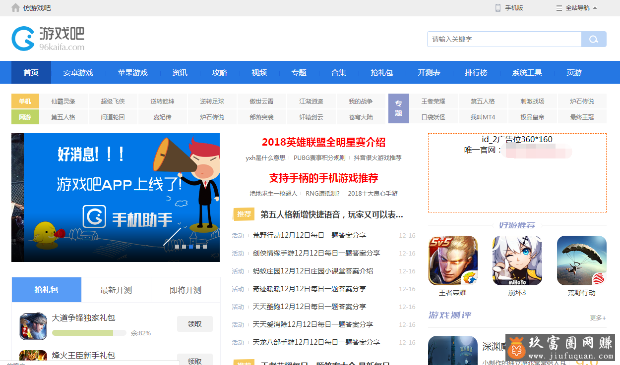Open the 口袋妖怪 topic link
The width and height of the screenshot is (620, 365).
(x=434, y=117)
